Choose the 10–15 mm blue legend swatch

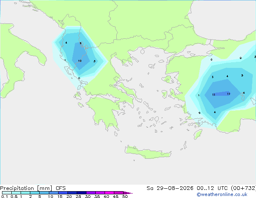[x=53, y=193]
